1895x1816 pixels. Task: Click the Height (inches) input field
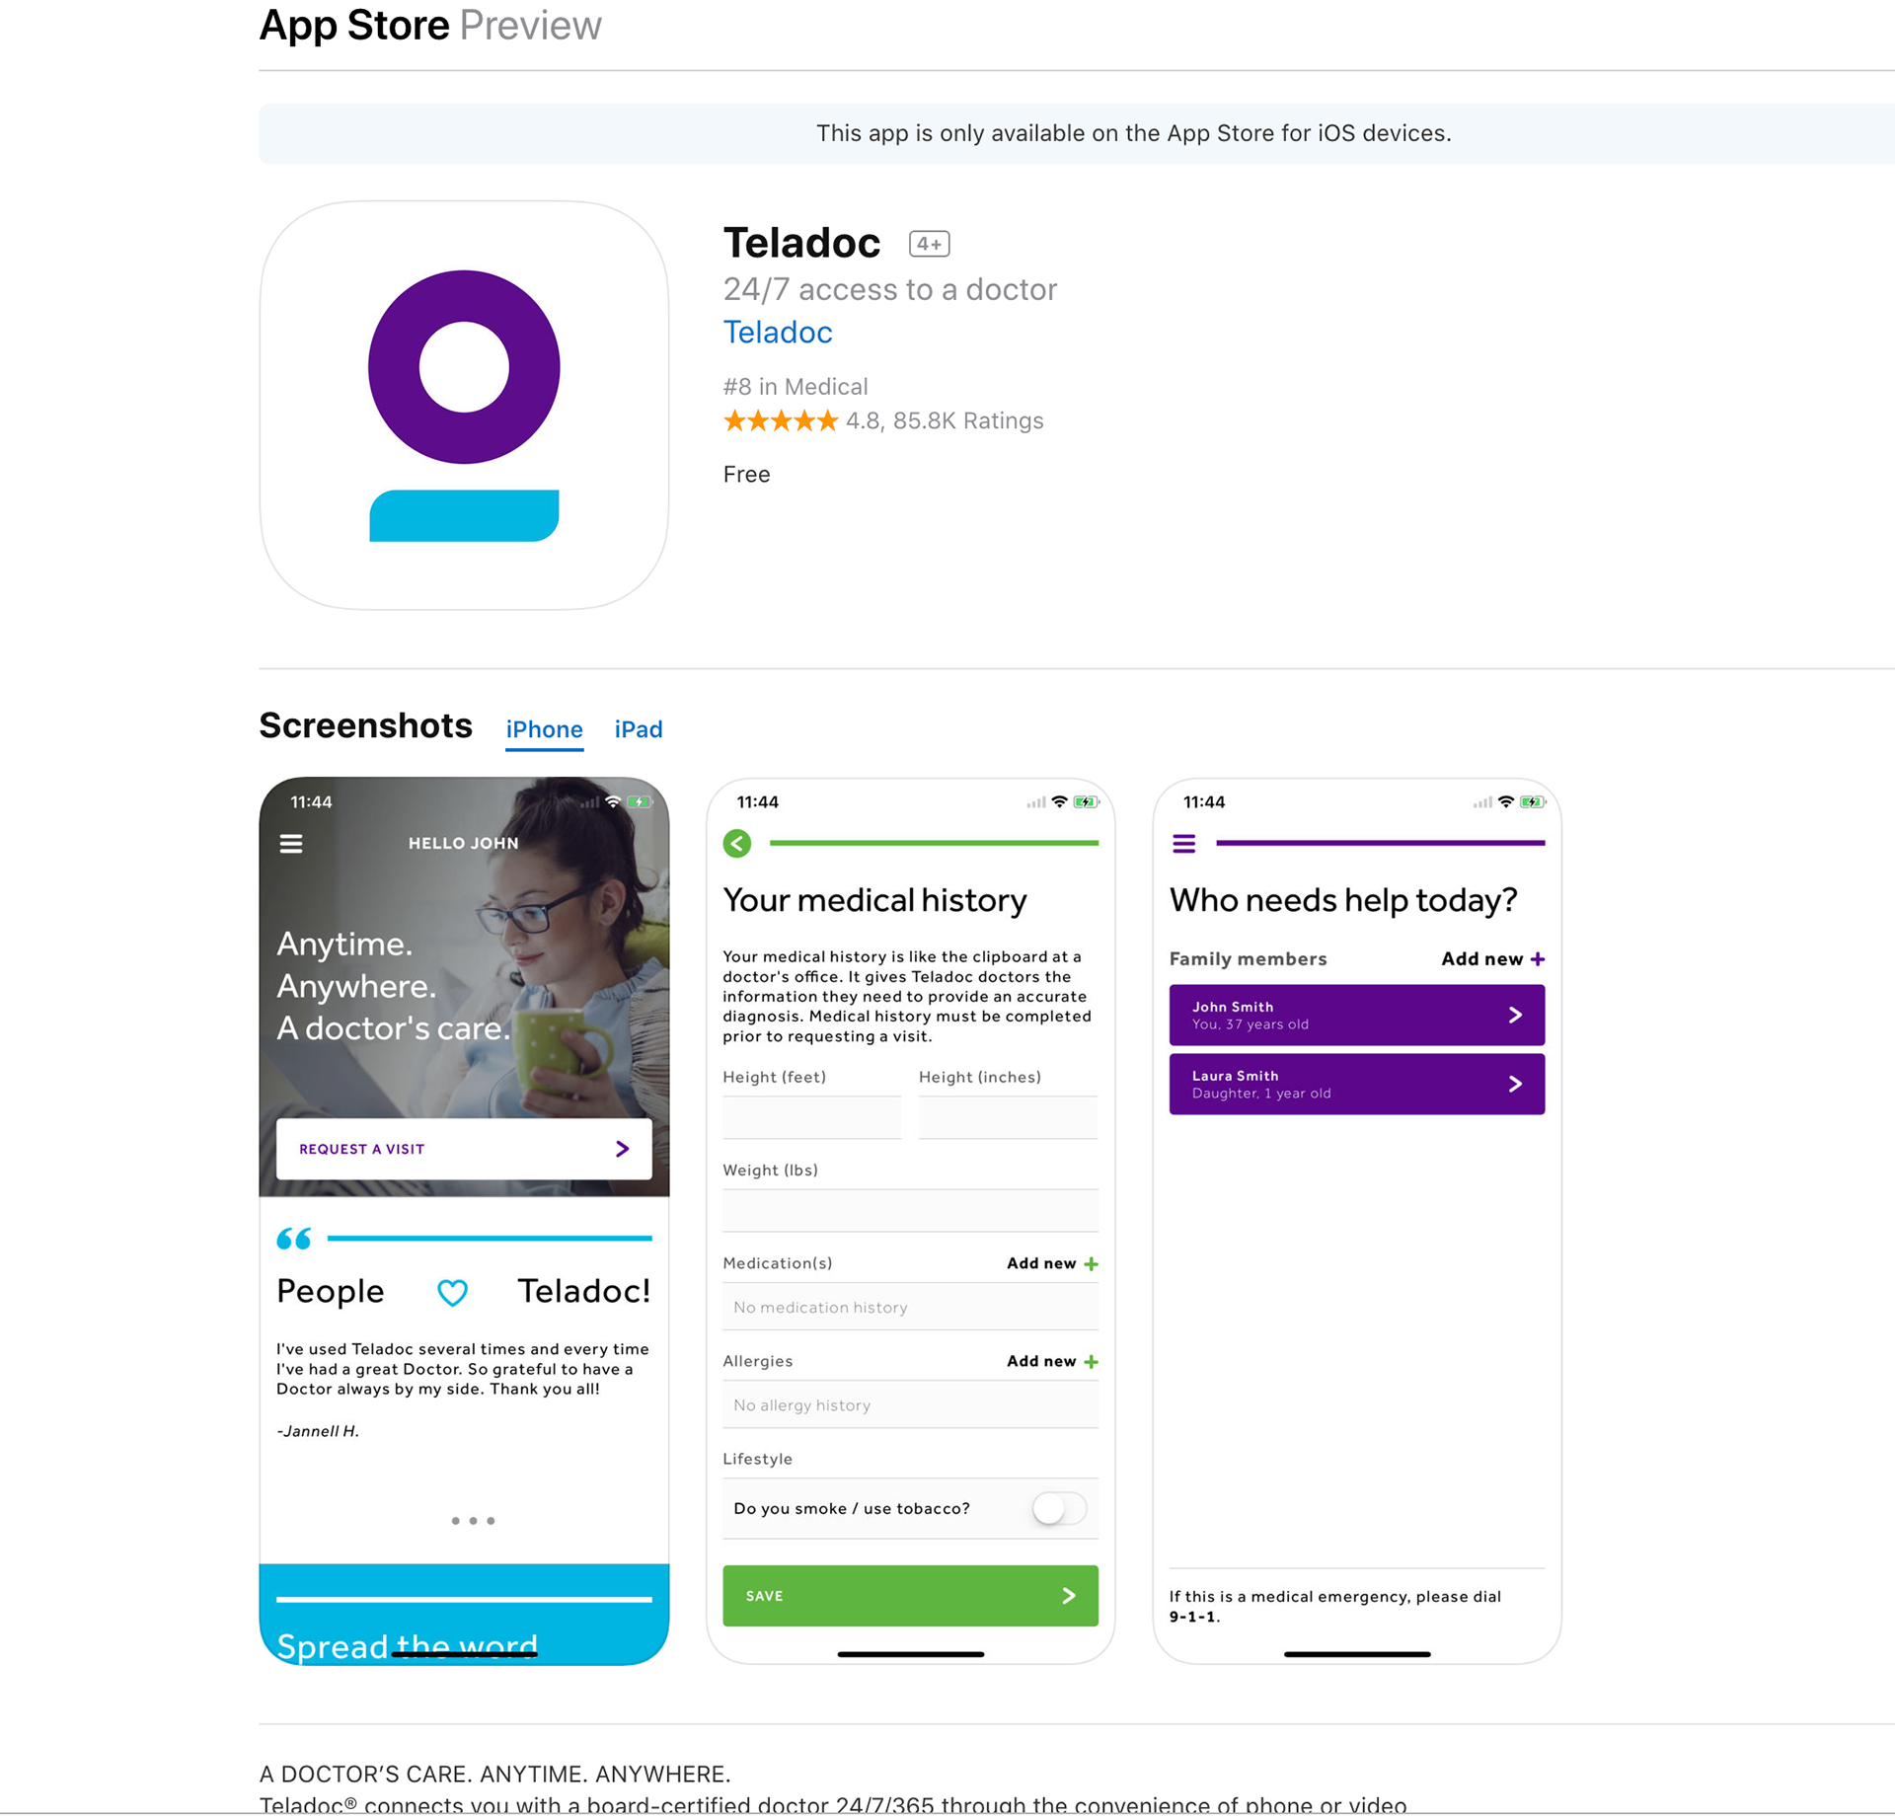tap(1009, 1118)
